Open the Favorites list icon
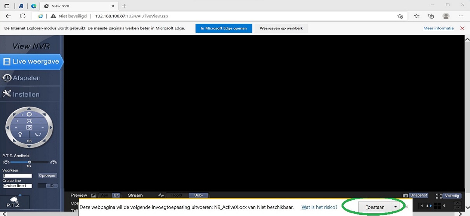Viewport: 470px width, 216px height. (x=417, y=16)
